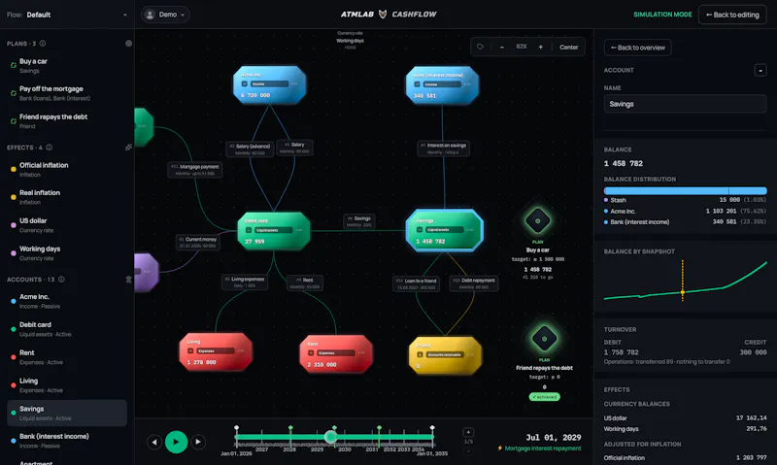The height and width of the screenshot is (465, 777).
Task: Click the tag icon in canvas toolbar
Action: (x=480, y=47)
